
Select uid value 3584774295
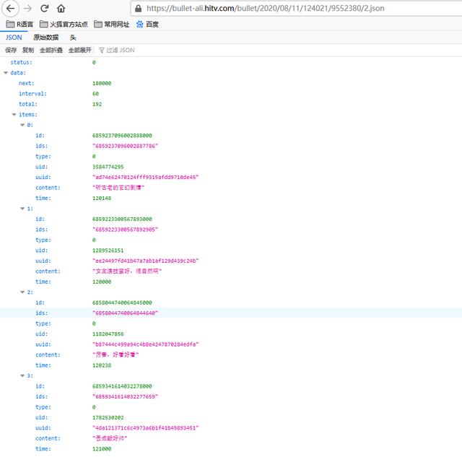point(108,167)
